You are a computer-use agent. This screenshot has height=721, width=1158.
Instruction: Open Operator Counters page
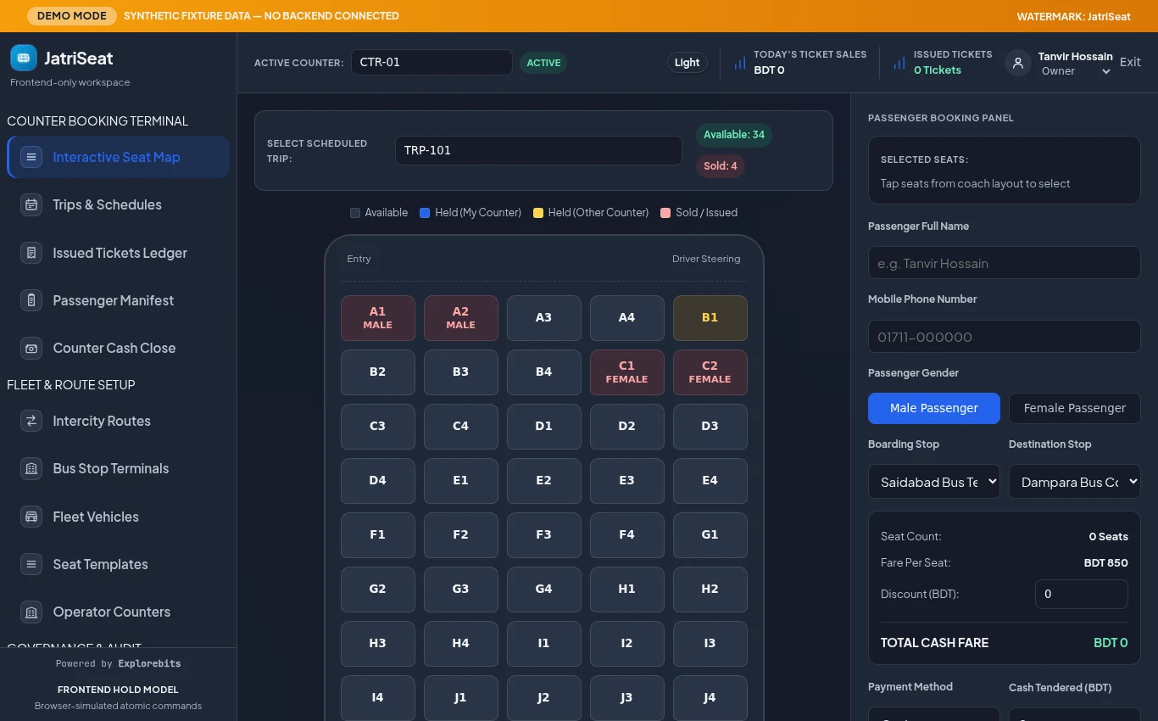tap(118, 612)
